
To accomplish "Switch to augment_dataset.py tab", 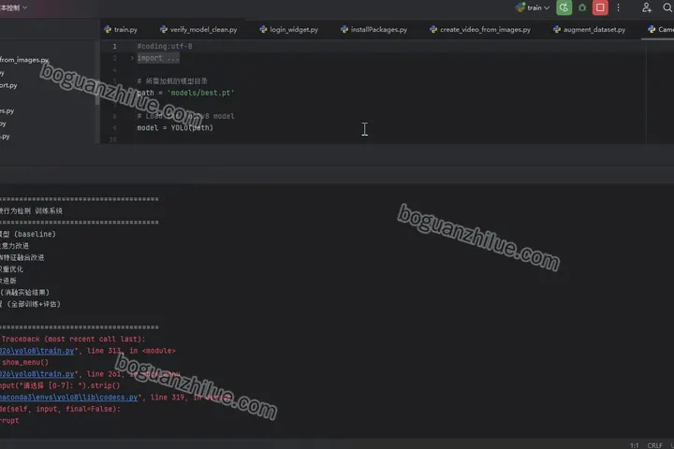I will click(x=590, y=30).
